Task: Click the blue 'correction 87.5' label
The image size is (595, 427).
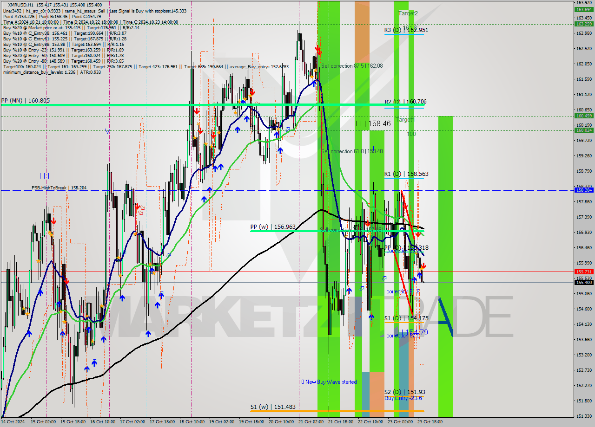Action: click(403, 335)
